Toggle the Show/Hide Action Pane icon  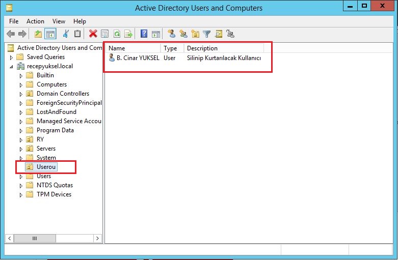[x=156, y=34]
